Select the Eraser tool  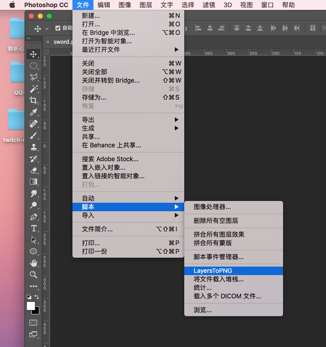[34, 170]
